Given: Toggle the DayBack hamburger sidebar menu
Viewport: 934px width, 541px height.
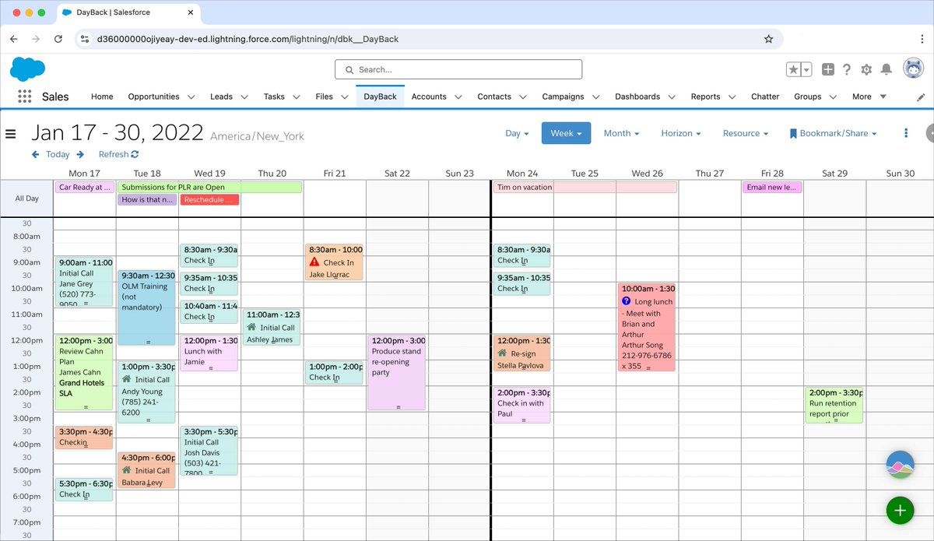Looking at the screenshot, I should [x=11, y=133].
